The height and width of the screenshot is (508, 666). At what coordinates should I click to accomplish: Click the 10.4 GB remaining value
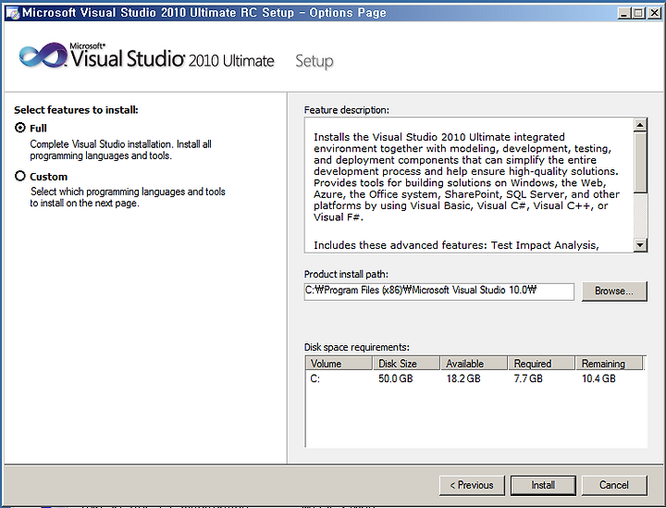coord(598,378)
